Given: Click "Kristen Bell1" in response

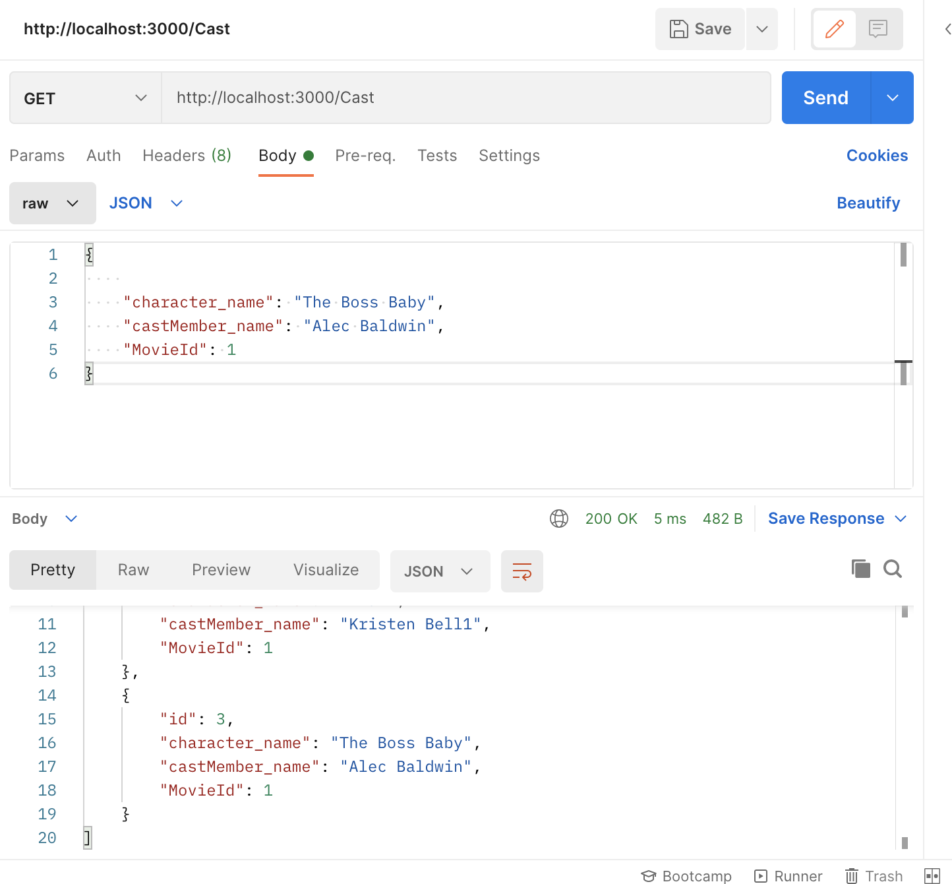Looking at the screenshot, I should [411, 624].
